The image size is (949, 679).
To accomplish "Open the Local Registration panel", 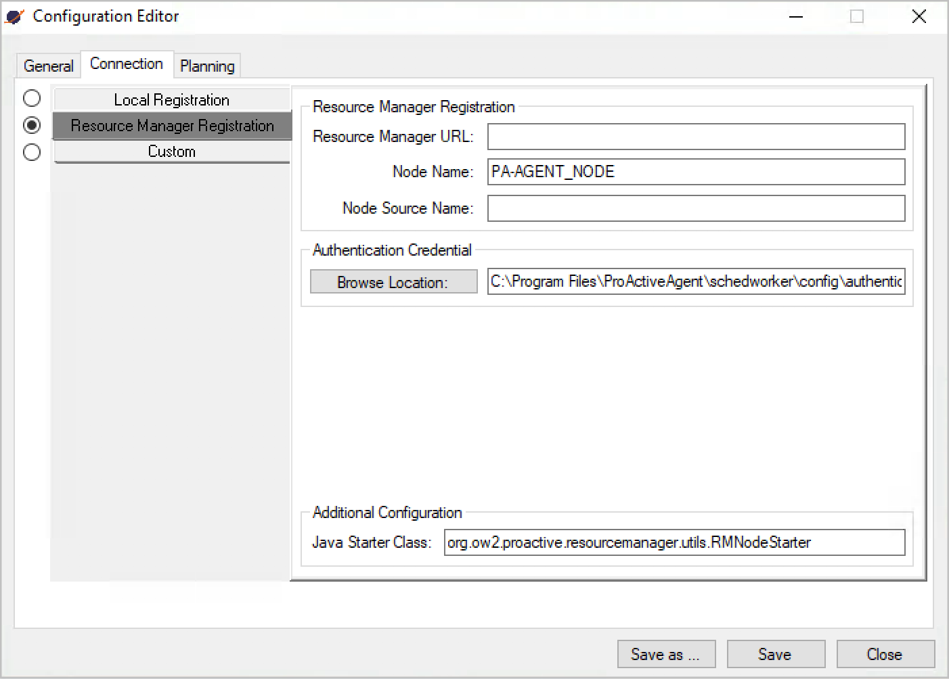I will 172,100.
